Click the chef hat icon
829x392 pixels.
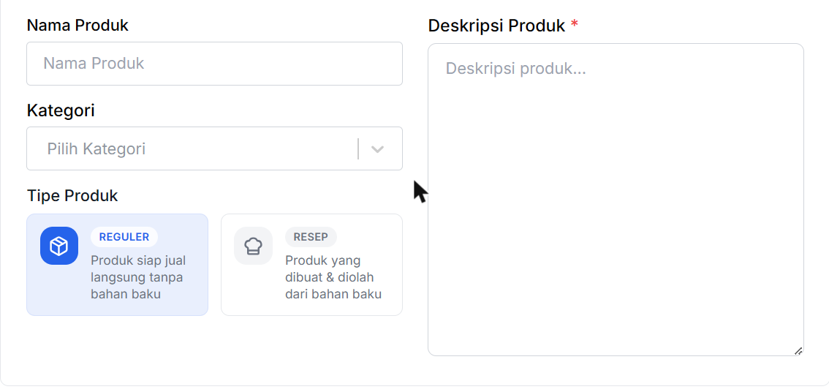click(x=253, y=246)
